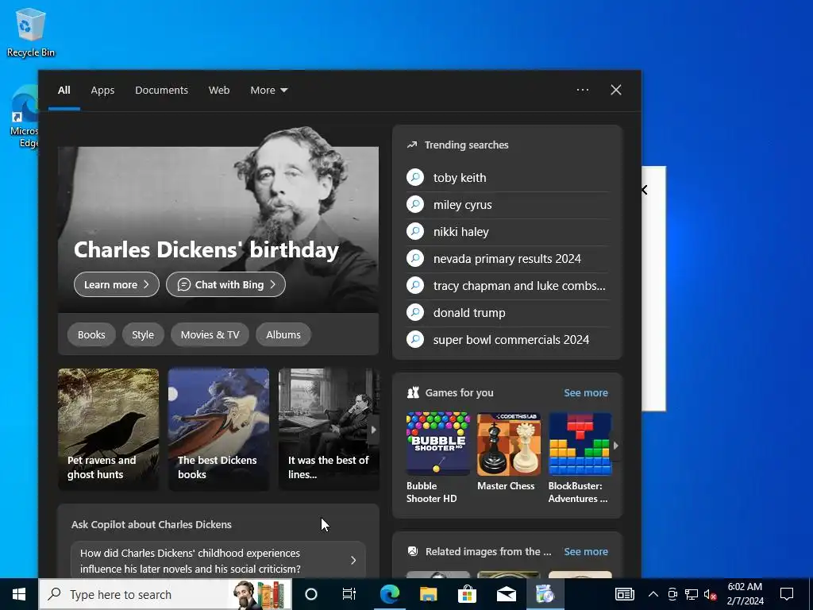Switch to the Apps search tab

(102, 91)
